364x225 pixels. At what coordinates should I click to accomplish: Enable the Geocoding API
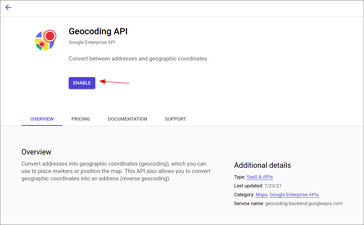(x=82, y=83)
